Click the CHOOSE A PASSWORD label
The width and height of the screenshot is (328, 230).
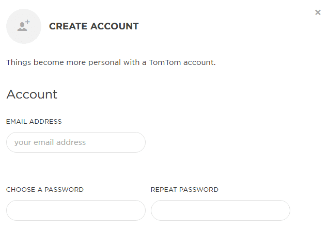pyautogui.click(x=45, y=190)
